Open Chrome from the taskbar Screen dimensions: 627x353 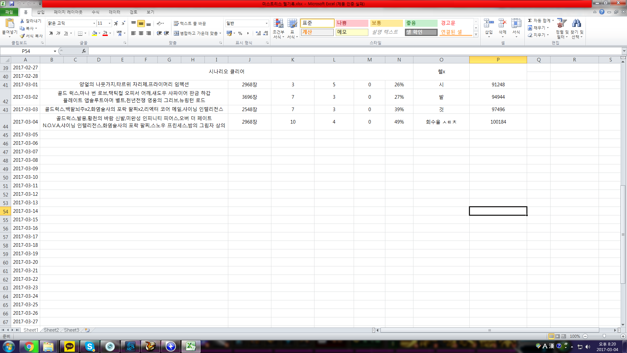(29, 346)
